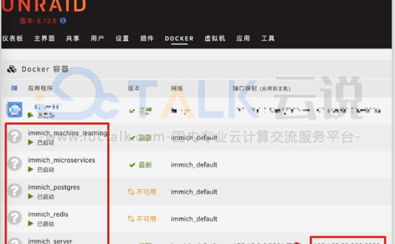395x244 pixels.
Task: Click the 最新 status for immich_machine_learning
Action: coord(145,138)
